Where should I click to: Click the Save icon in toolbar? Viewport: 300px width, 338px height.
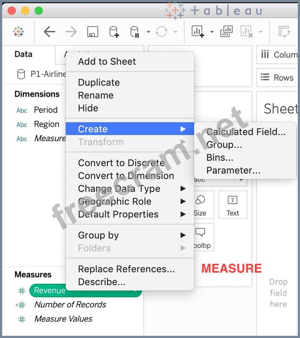[x=93, y=32]
